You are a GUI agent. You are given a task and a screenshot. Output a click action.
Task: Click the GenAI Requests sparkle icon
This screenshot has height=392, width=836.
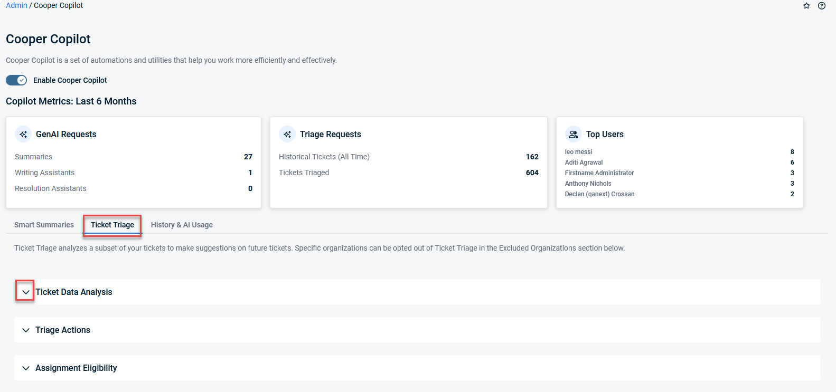pos(23,135)
